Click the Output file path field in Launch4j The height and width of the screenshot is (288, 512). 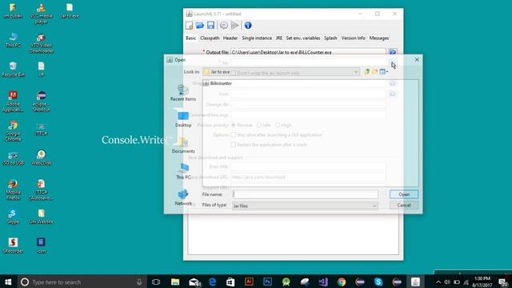point(308,52)
